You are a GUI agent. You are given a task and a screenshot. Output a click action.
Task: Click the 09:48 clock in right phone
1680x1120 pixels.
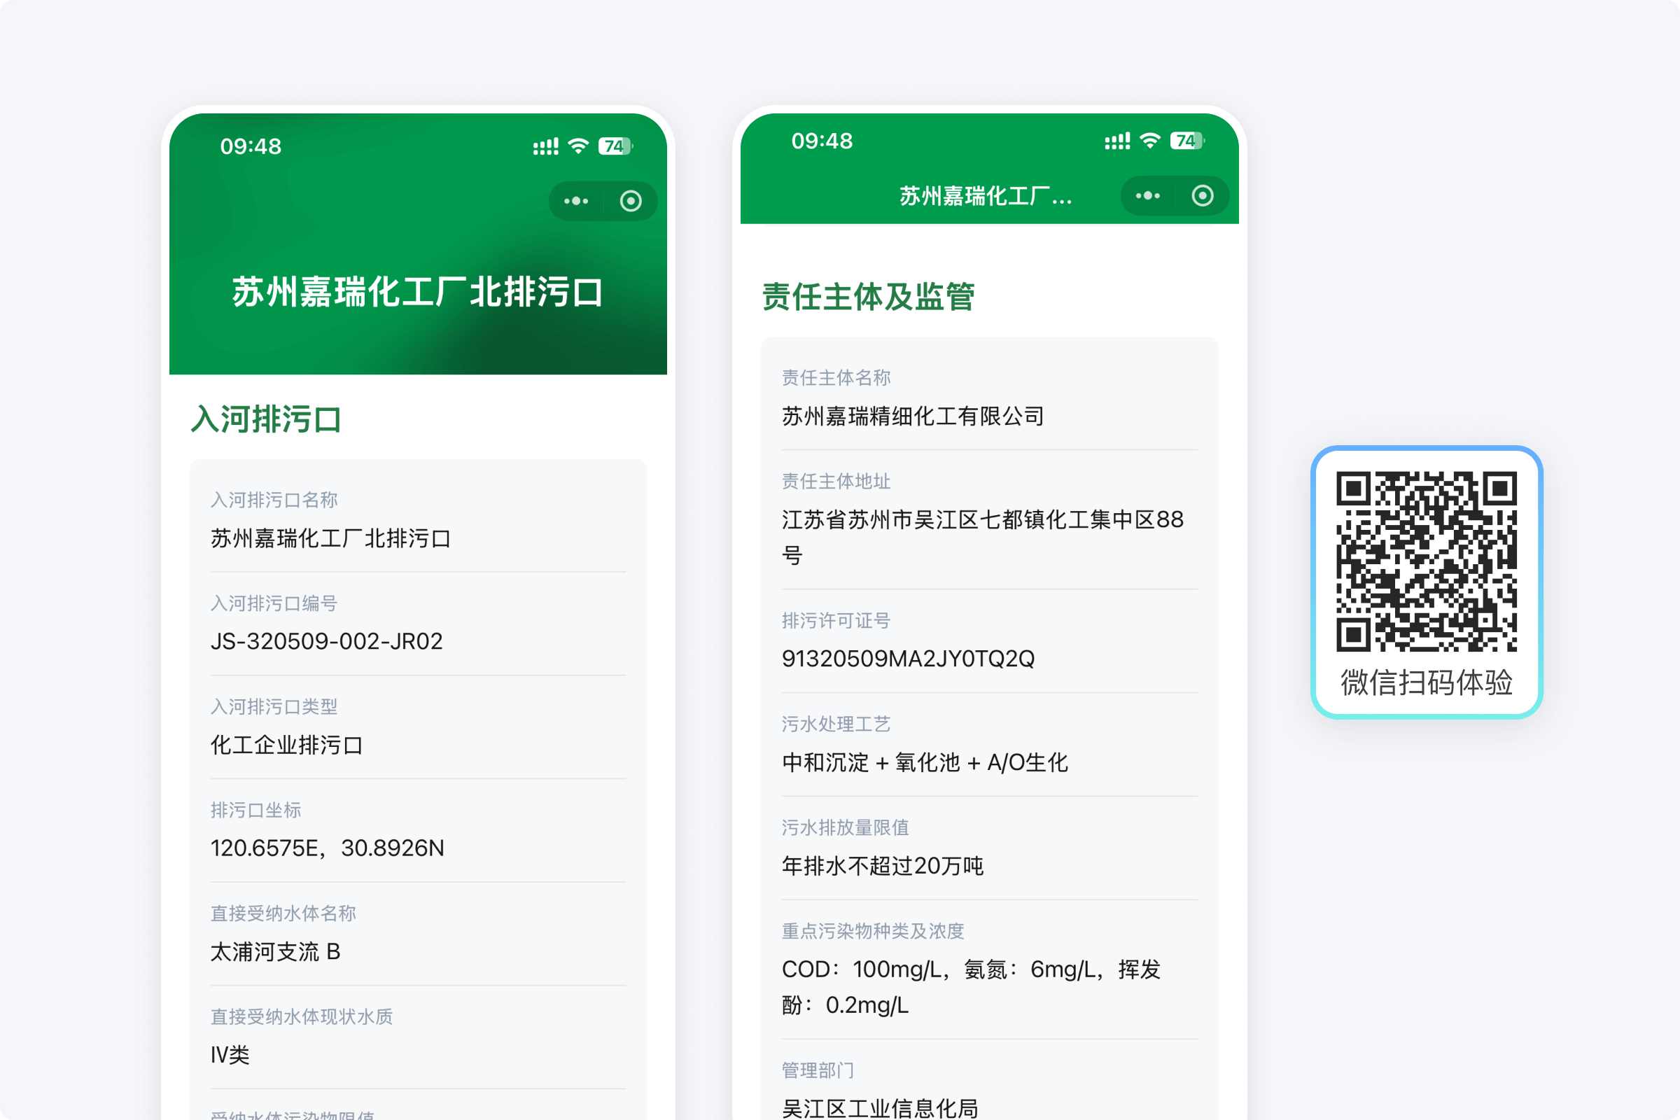tap(822, 141)
